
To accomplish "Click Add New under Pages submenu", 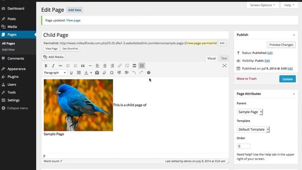I will tap(8, 50).
